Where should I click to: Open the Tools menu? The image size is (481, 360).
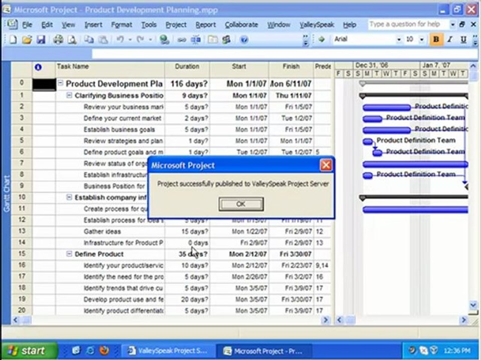pyautogui.click(x=149, y=25)
